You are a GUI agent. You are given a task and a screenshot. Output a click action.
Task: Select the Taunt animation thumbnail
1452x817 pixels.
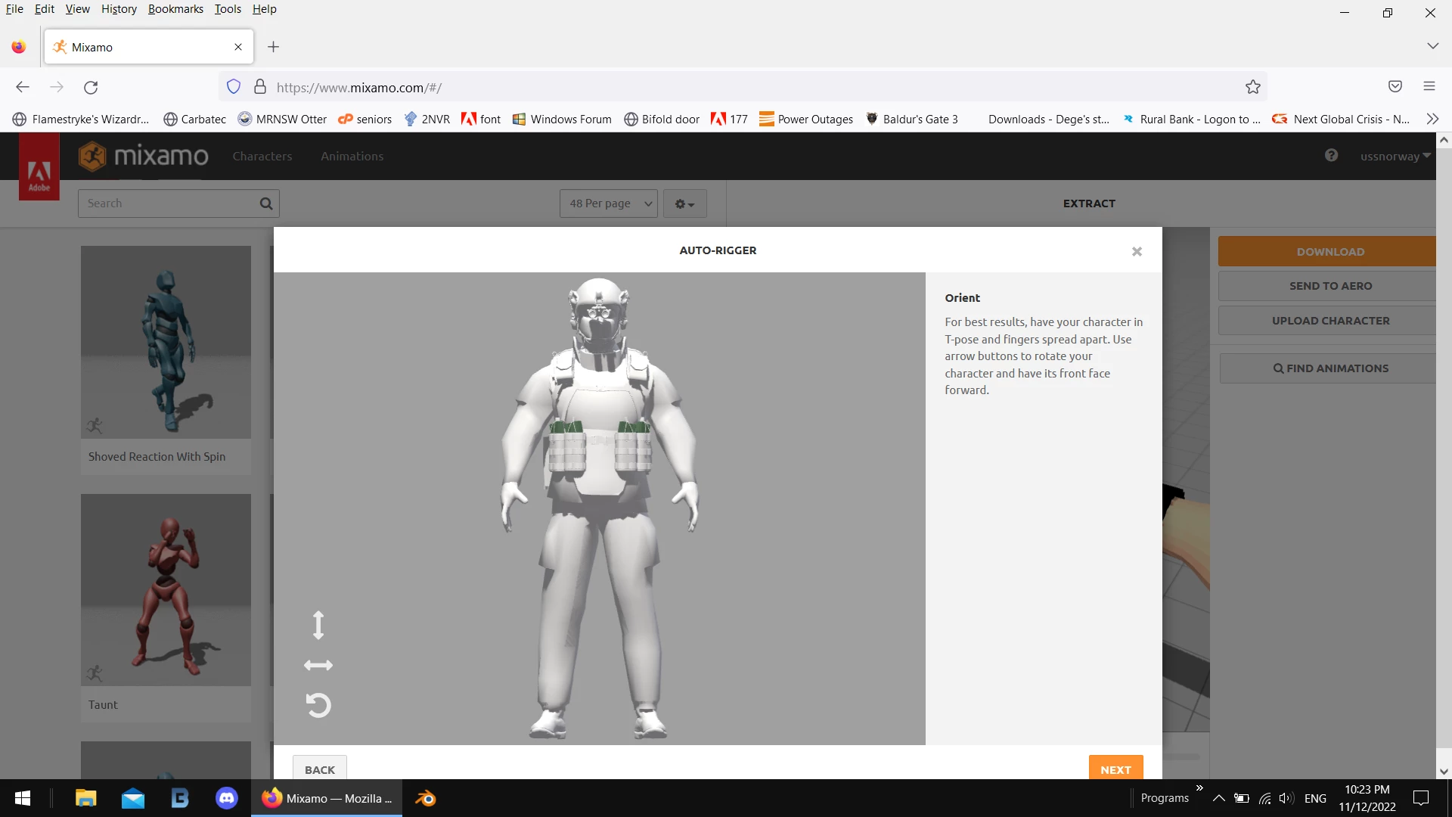click(x=166, y=590)
